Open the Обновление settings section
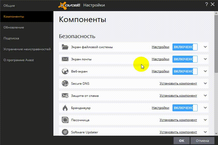This screenshot has height=145, width=218. [14, 27]
